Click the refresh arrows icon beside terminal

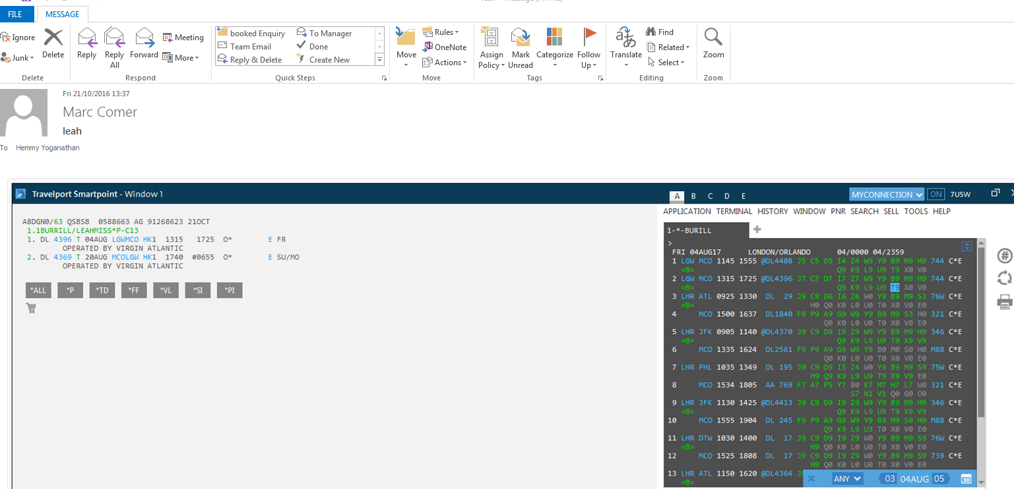point(1004,278)
